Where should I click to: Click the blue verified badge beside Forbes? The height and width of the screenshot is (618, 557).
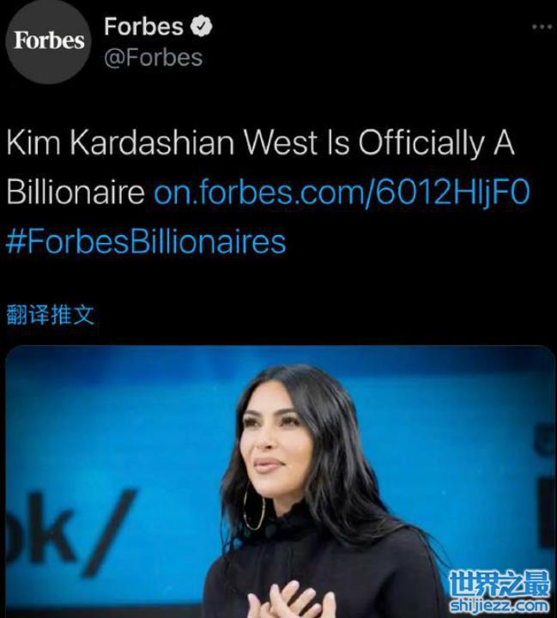(202, 27)
